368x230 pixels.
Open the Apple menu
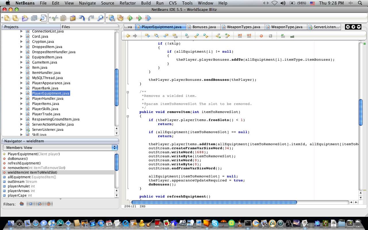(8, 3)
